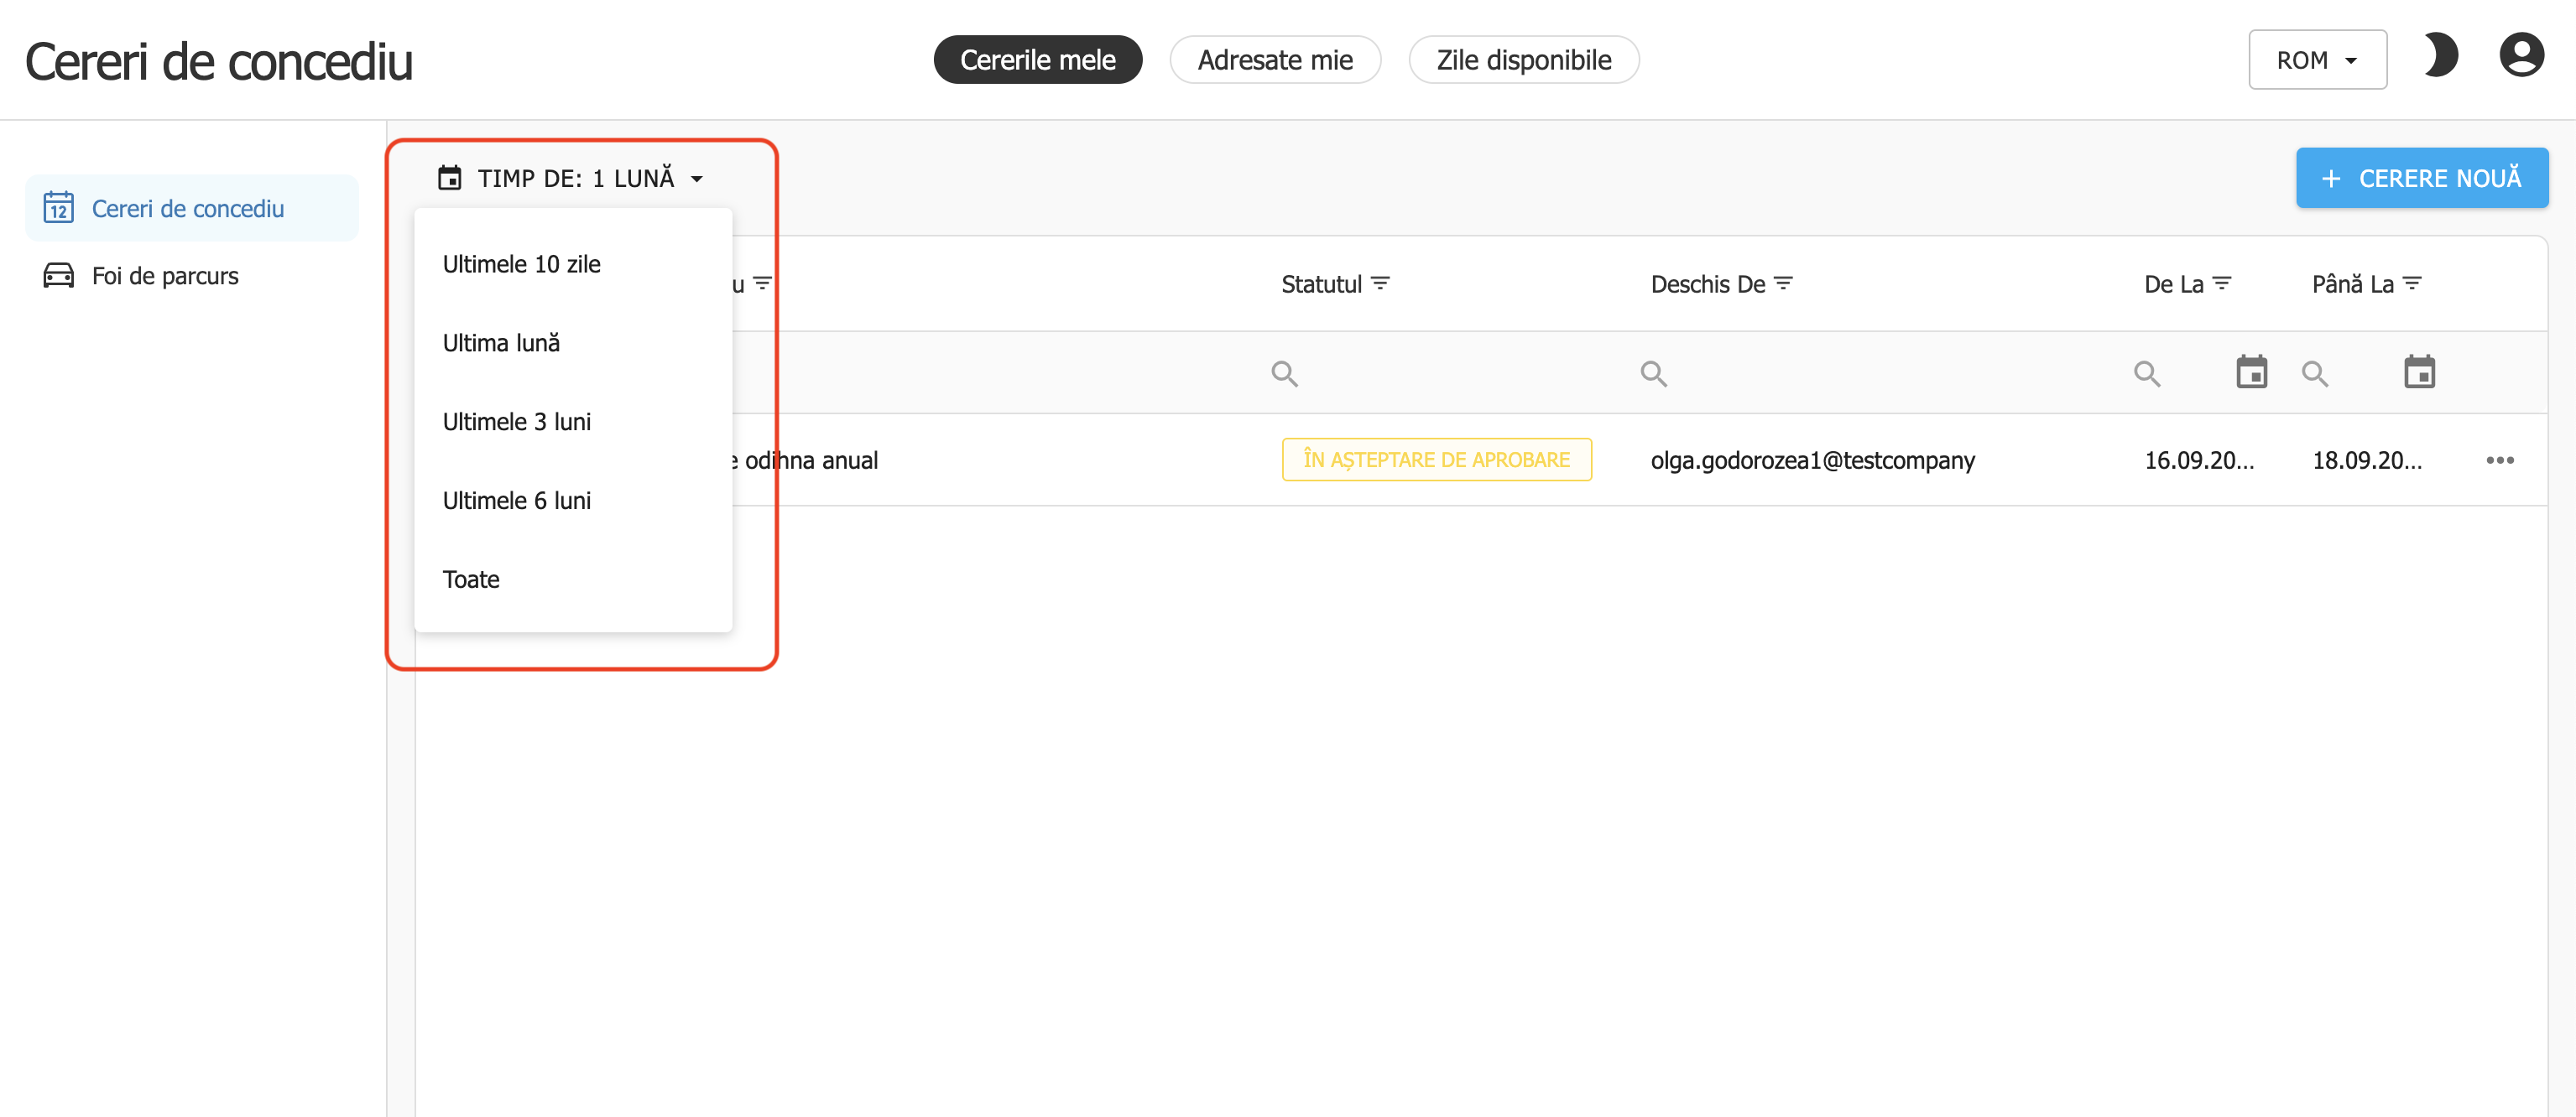Open the user account profile icon

click(x=2520, y=56)
